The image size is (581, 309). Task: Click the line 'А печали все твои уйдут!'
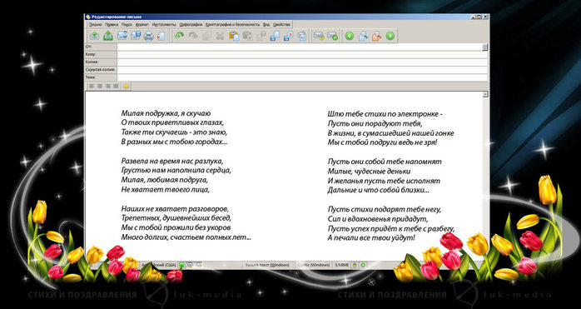371,237
